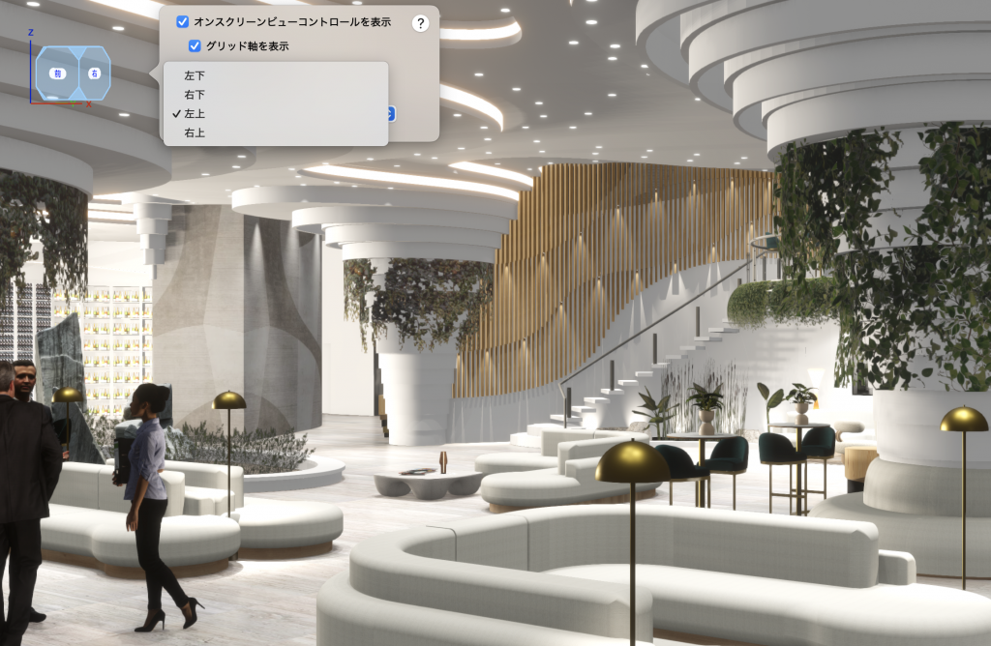The width and height of the screenshot is (991, 646).
Task: Click the low oval coffee table
Action: pyautogui.click(x=428, y=481)
